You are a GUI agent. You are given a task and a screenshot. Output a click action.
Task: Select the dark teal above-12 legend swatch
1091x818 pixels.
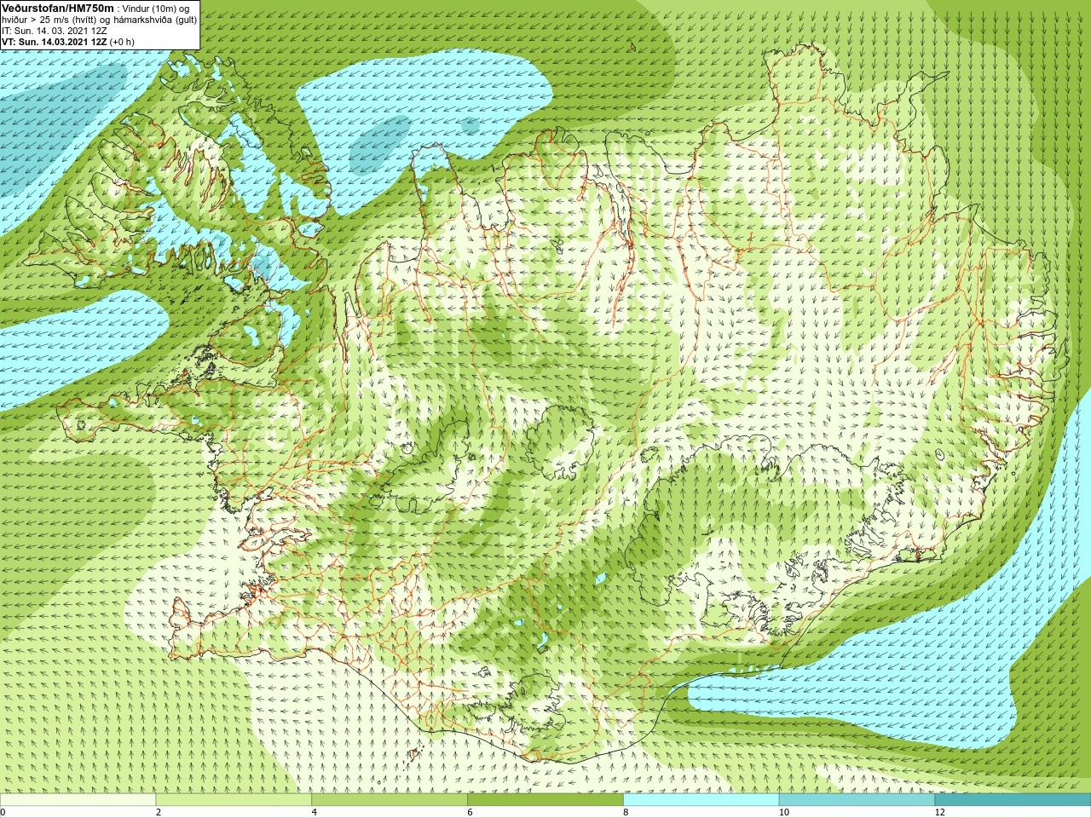[1013, 800]
